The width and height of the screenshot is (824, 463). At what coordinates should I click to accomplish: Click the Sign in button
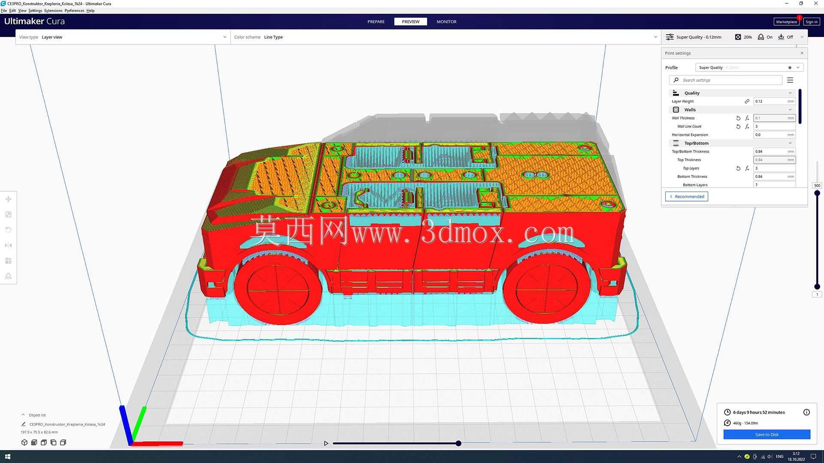(x=811, y=21)
